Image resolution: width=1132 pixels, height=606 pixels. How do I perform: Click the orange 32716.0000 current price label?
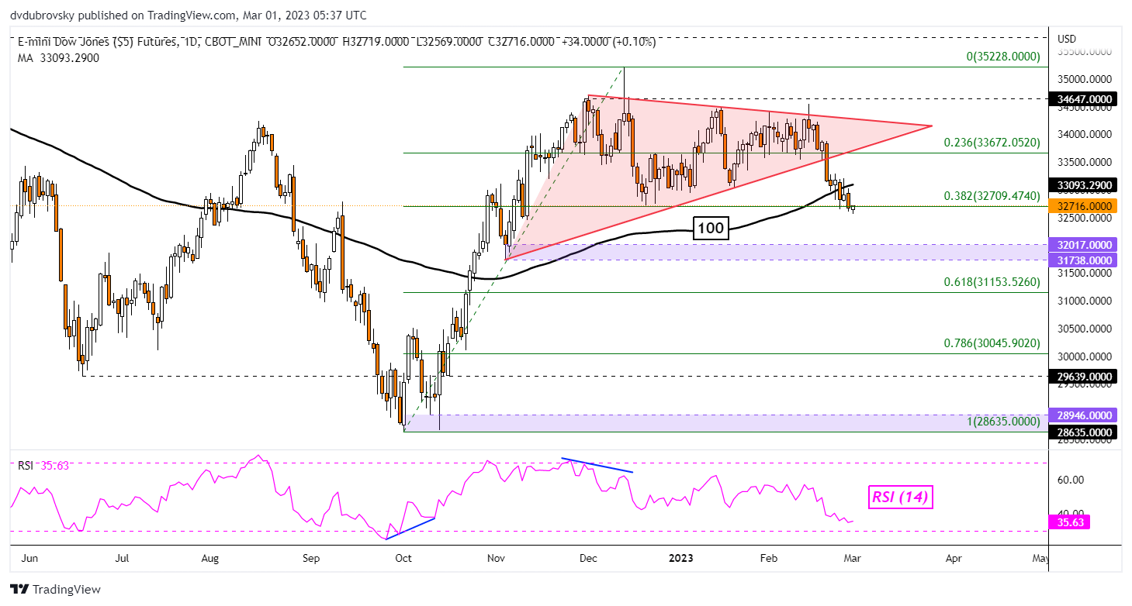click(x=1082, y=206)
